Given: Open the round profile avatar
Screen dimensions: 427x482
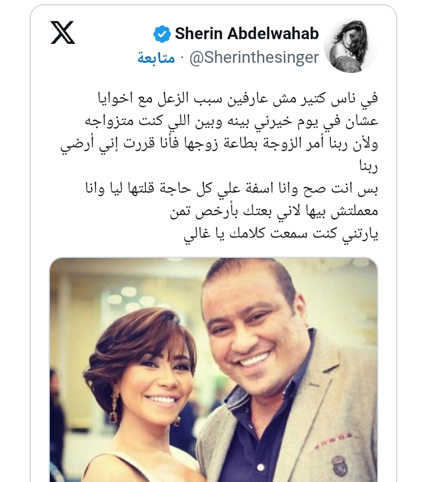Looking at the screenshot, I should tap(350, 46).
